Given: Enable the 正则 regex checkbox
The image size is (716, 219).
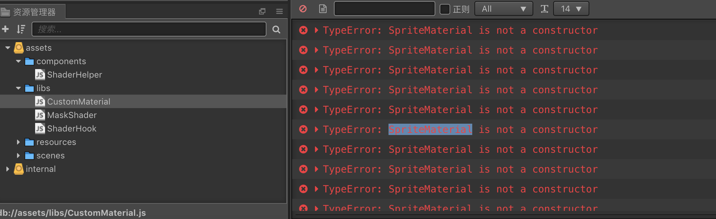Looking at the screenshot, I should coord(445,9).
